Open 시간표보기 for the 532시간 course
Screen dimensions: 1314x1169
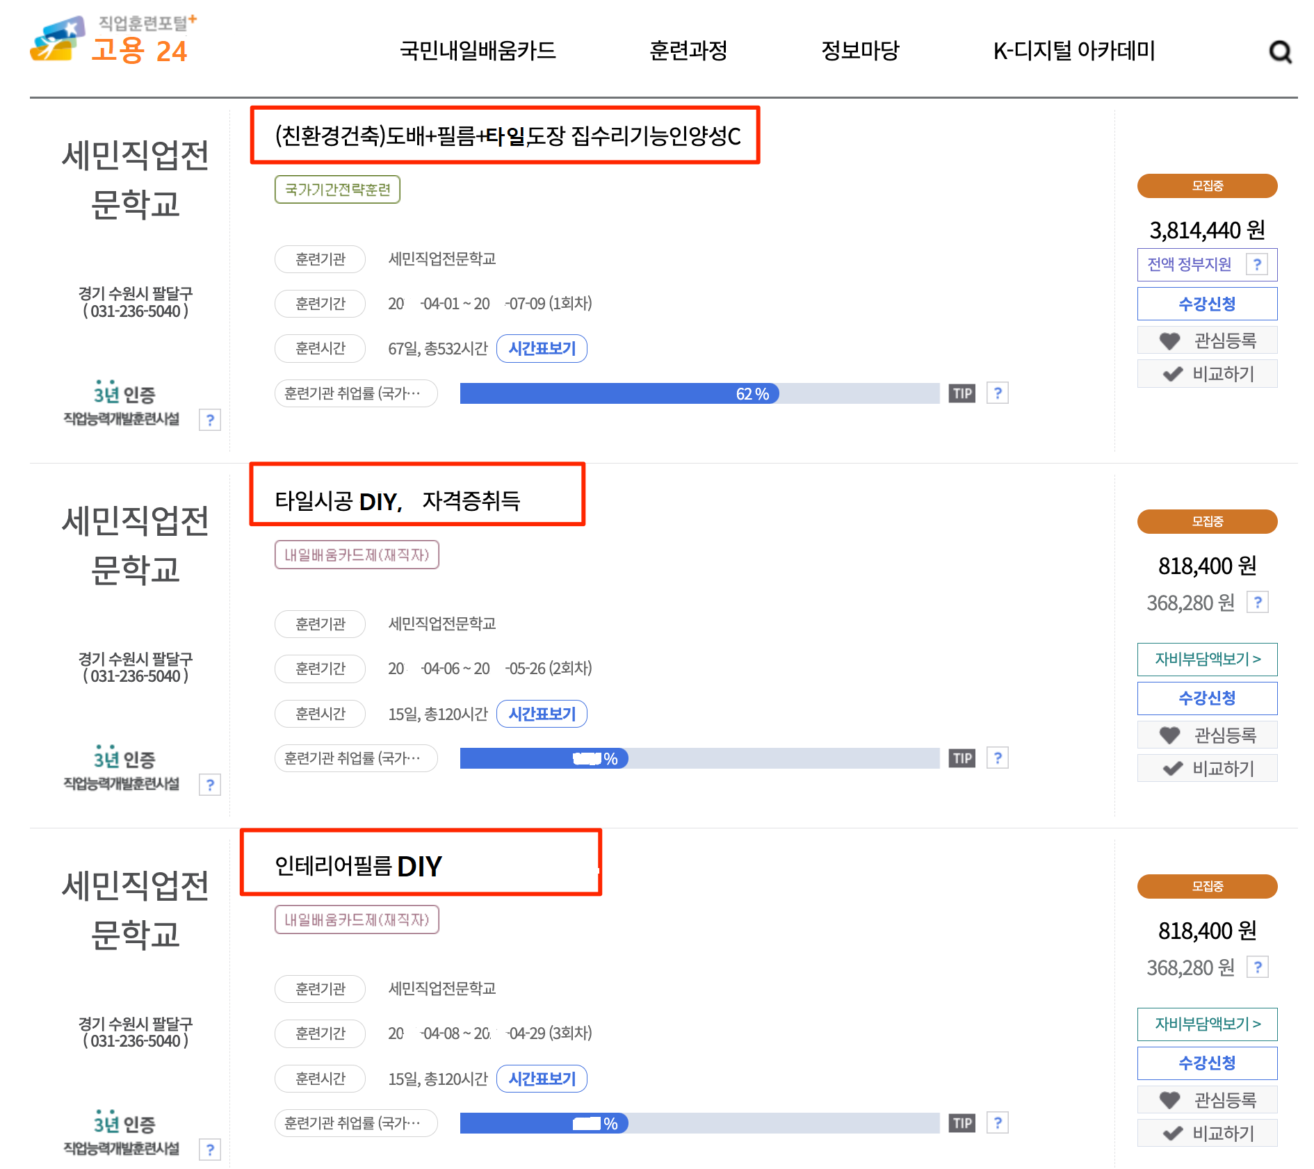pyautogui.click(x=542, y=348)
